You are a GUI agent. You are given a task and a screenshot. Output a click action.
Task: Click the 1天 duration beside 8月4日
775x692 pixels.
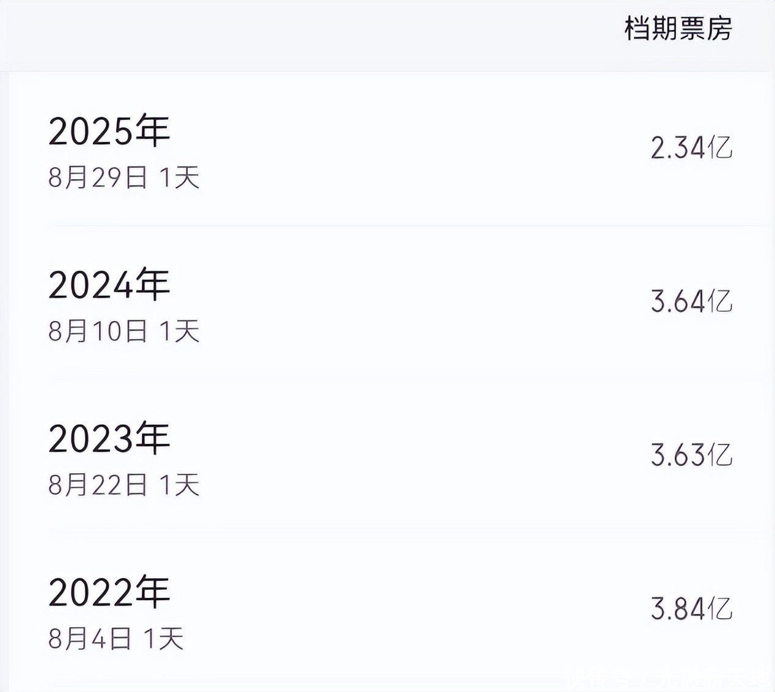tap(163, 639)
